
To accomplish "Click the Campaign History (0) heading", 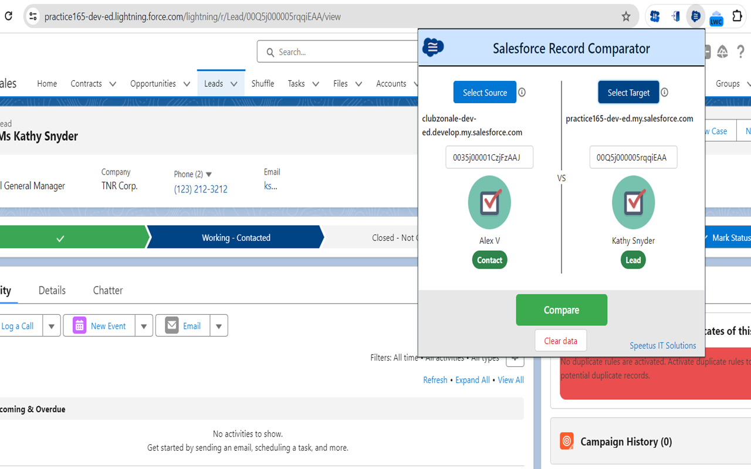I will tap(626, 441).
